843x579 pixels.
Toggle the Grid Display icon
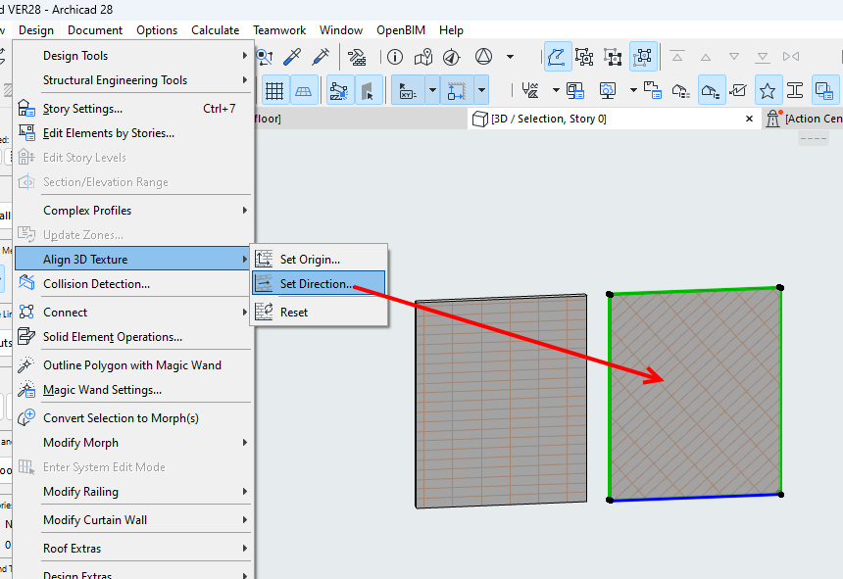[x=274, y=90]
